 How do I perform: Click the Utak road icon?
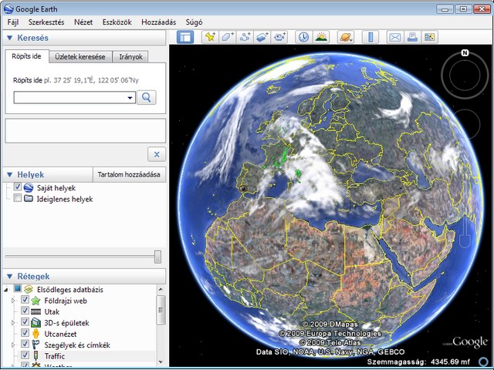point(36,311)
